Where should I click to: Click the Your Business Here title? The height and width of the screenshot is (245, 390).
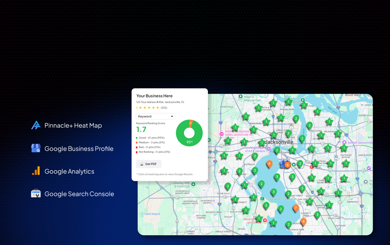coord(154,96)
